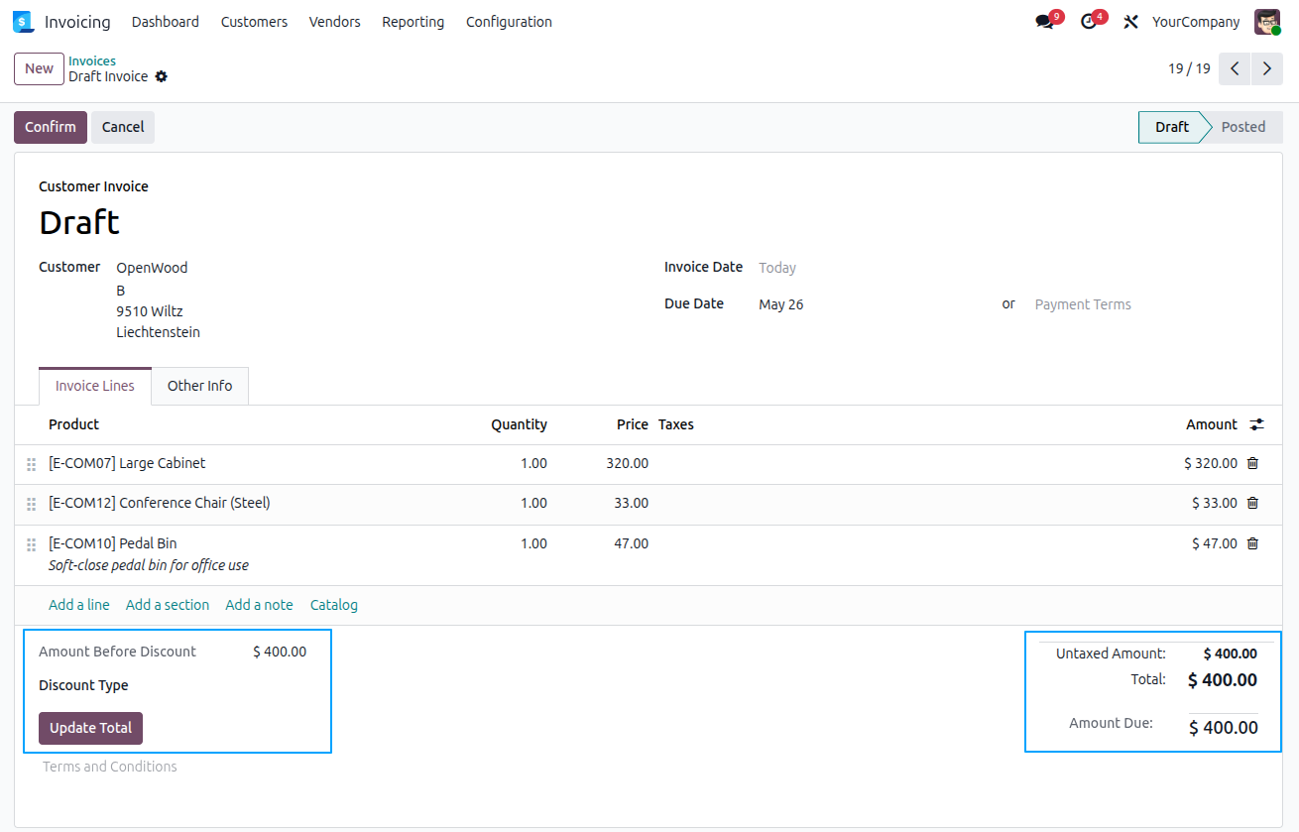
Task: Click the 19 / 19 pager counter
Action: 1189,68
